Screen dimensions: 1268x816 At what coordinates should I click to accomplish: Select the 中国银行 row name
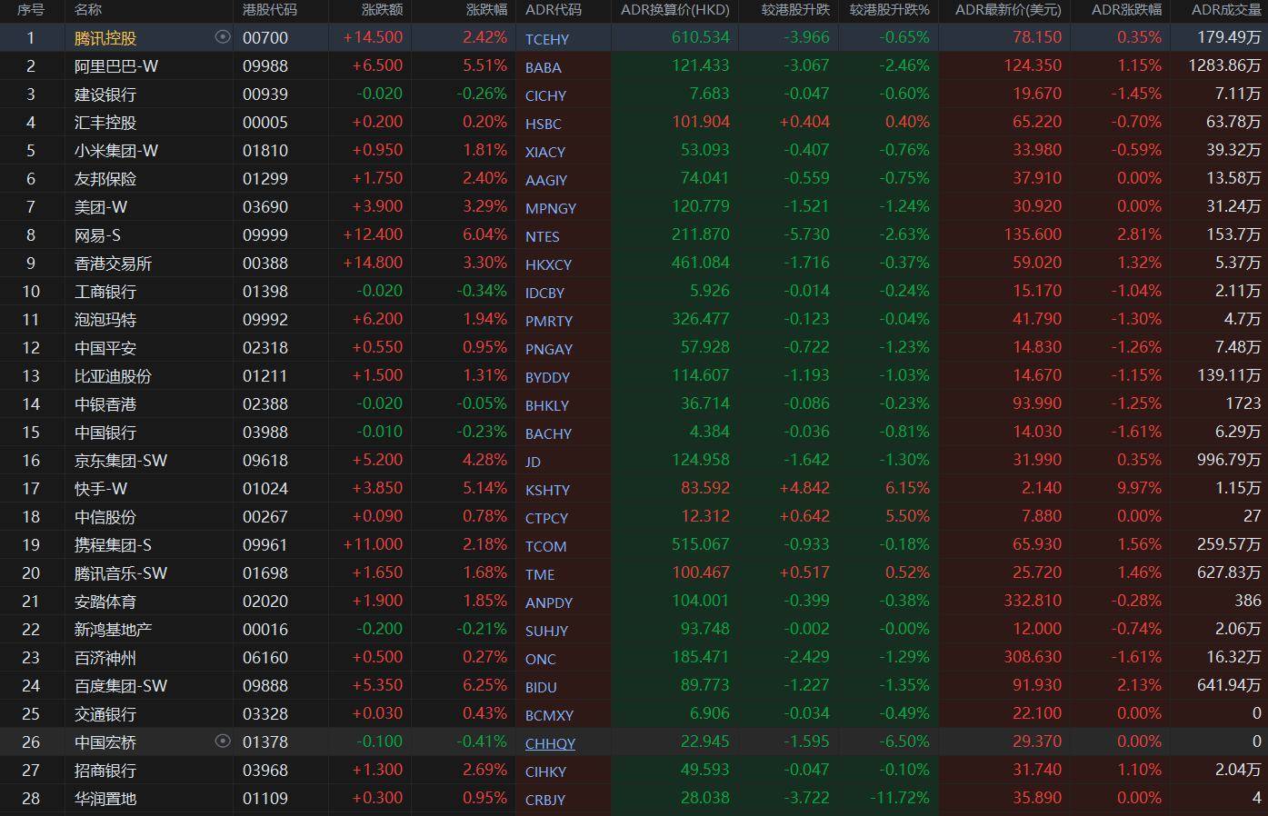click(105, 433)
